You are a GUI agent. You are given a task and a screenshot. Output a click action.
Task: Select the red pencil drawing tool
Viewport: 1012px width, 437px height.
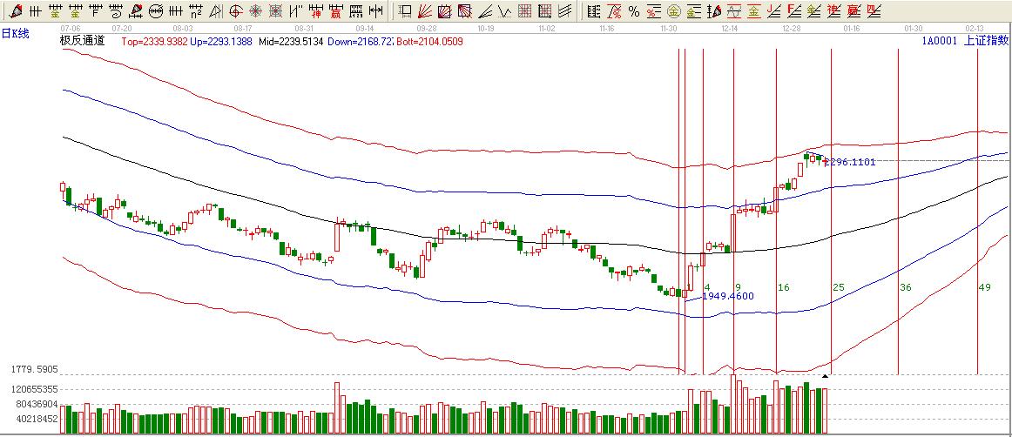15,11
